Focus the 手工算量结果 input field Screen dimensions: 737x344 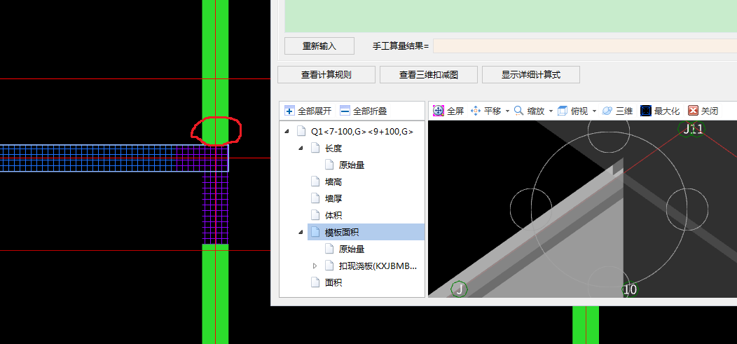click(585, 46)
